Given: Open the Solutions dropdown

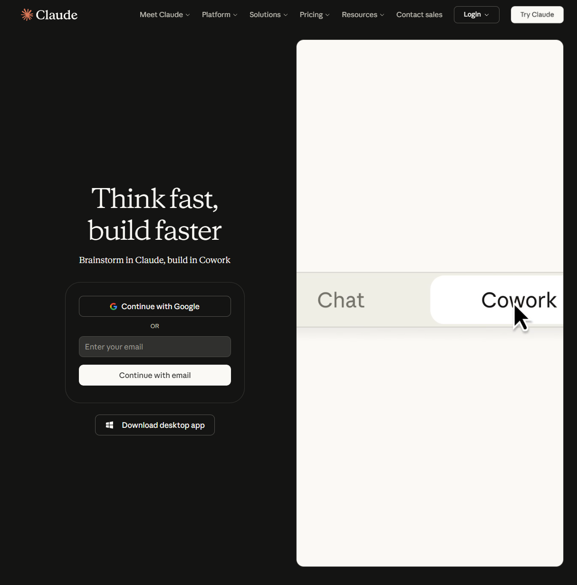Looking at the screenshot, I should pyautogui.click(x=269, y=15).
